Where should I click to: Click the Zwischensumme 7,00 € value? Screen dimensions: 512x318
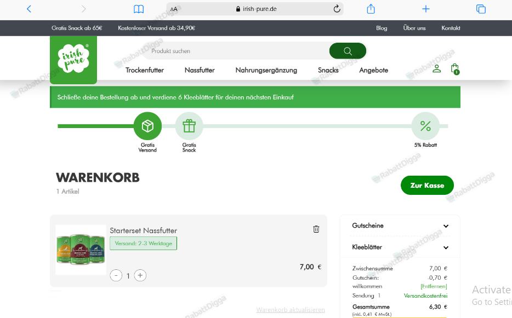coord(438,268)
